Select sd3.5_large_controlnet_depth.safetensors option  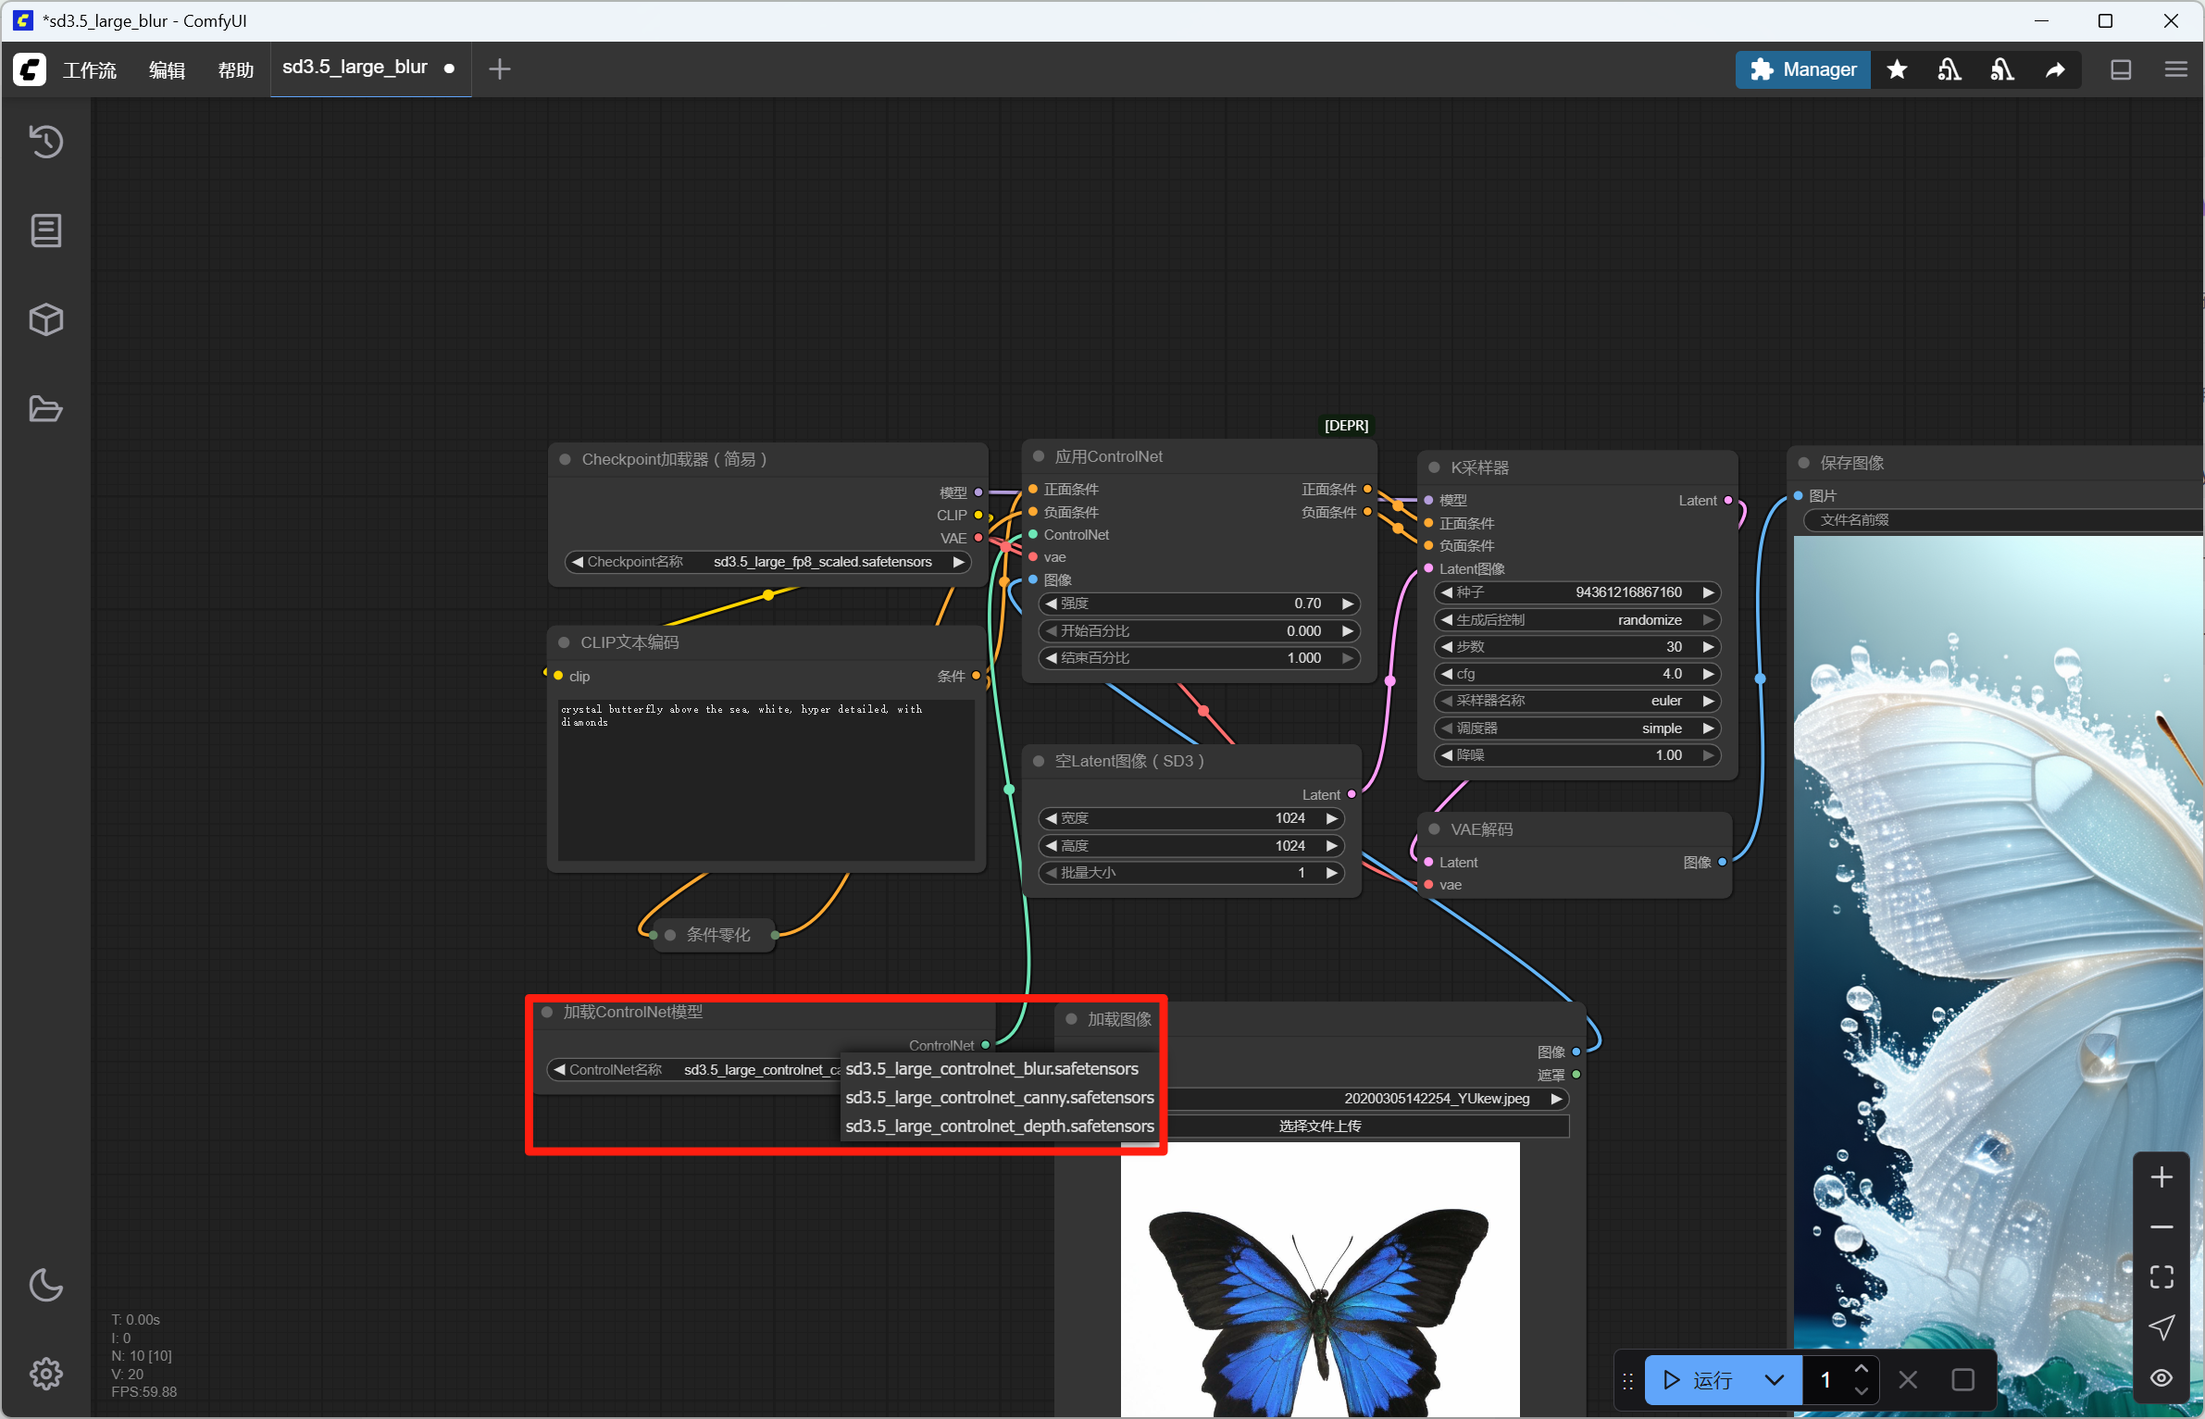pos(1000,1126)
